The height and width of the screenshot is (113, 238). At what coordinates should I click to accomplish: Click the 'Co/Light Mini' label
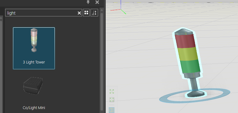(34, 108)
